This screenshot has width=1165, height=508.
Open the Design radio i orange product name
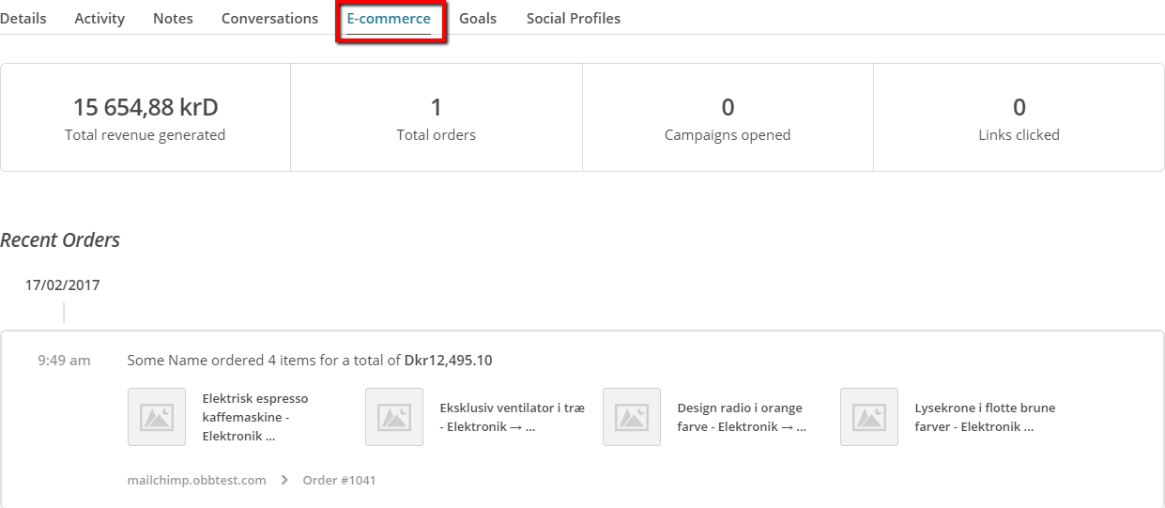tap(742, 417)
